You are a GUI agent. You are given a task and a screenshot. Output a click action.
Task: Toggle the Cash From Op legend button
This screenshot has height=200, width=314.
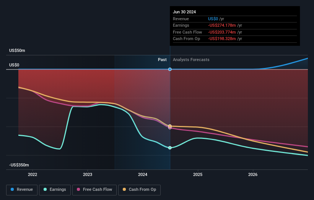click(x=139, y=190)
